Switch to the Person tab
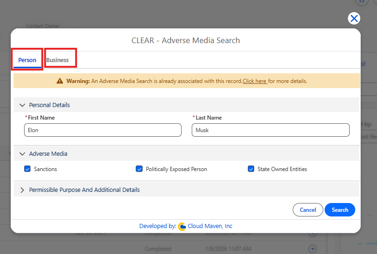377x254 pixels. click(27, 60)
